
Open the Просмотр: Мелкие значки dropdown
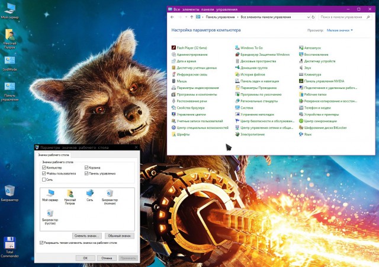pos(339,30)
